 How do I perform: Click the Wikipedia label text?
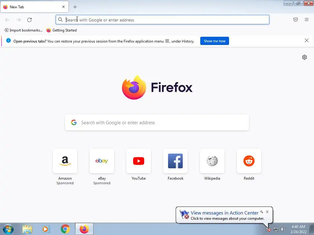click(x=212, y=178)
